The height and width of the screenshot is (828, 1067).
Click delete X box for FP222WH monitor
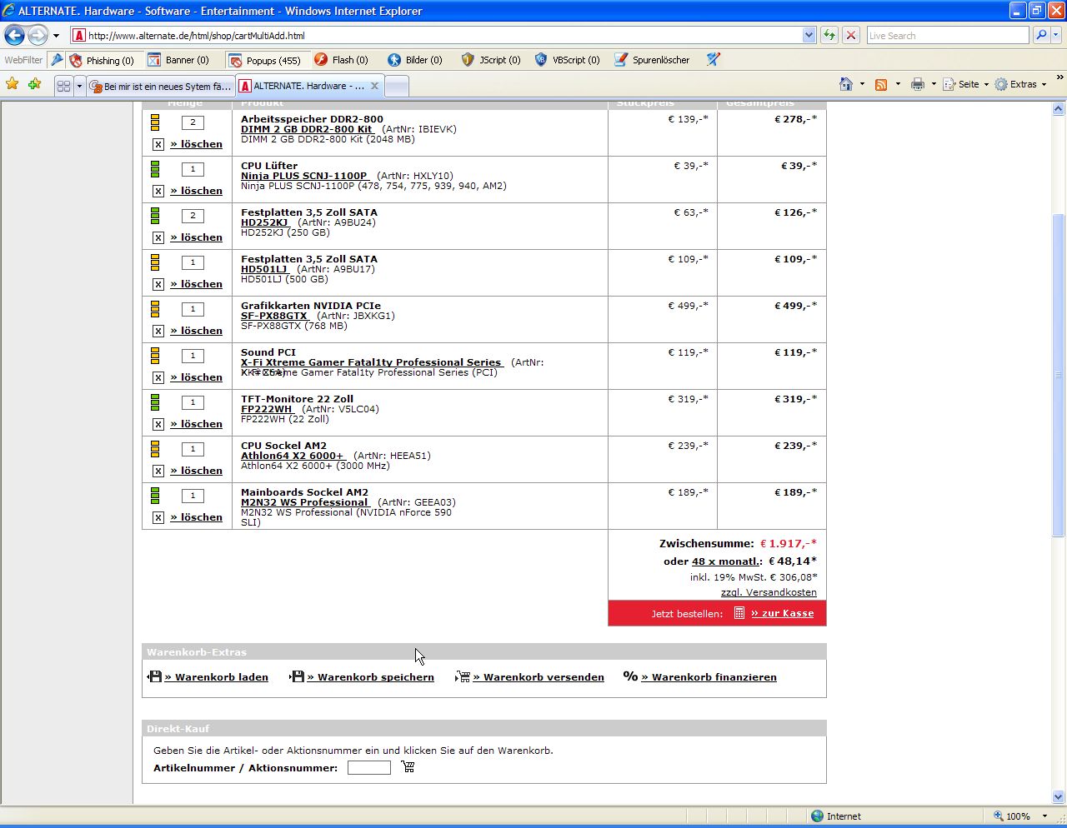coord(158,424)
